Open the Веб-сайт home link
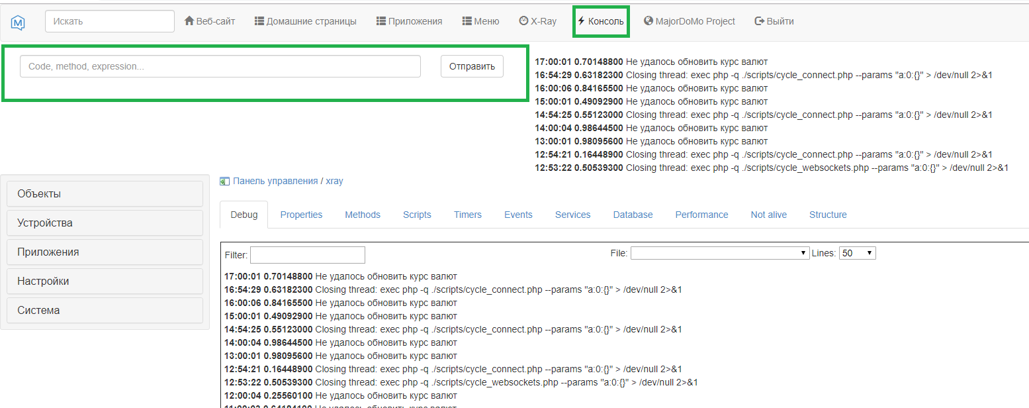Screen dimensions: 1029x408 pos(210,21)
